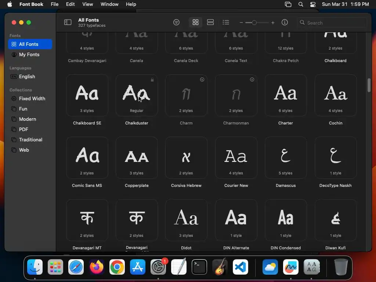Image resolution: width=376 pixels, height=282 pixels.
Task: Click the minus to decrease preview size
Action: (241, 22)
